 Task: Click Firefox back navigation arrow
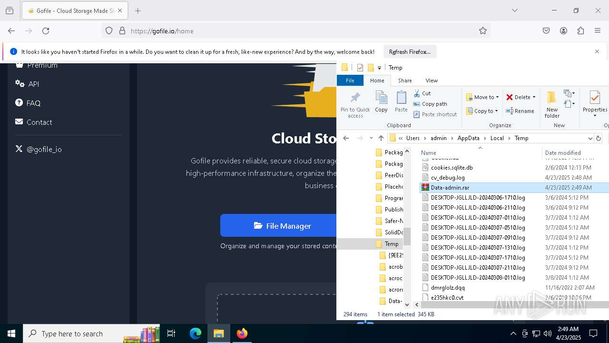[11, 31]
